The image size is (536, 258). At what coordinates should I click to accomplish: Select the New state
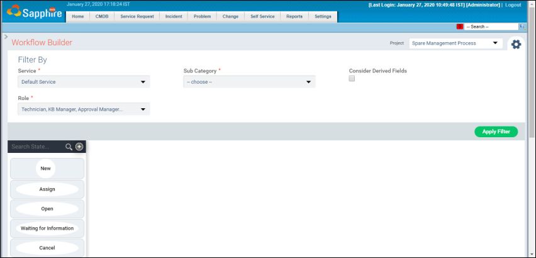pos(47,169)
